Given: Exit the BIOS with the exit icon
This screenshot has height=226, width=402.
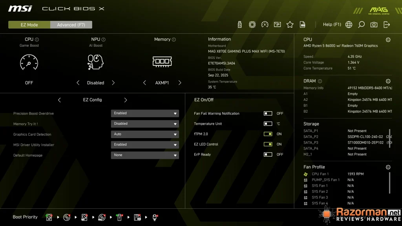Looking at the screenshot, I should tap(387, 25).
